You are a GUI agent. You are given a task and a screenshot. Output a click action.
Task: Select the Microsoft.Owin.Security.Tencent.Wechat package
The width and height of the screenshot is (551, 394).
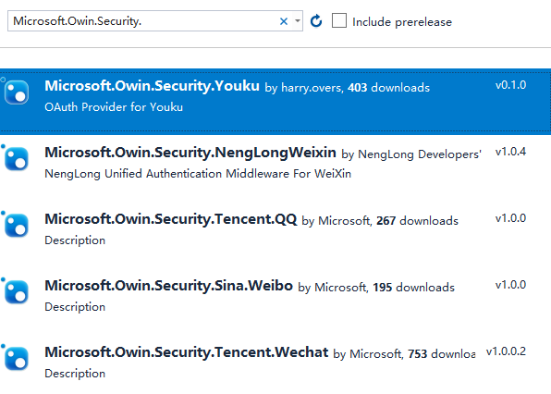click(x=275, y=364)
